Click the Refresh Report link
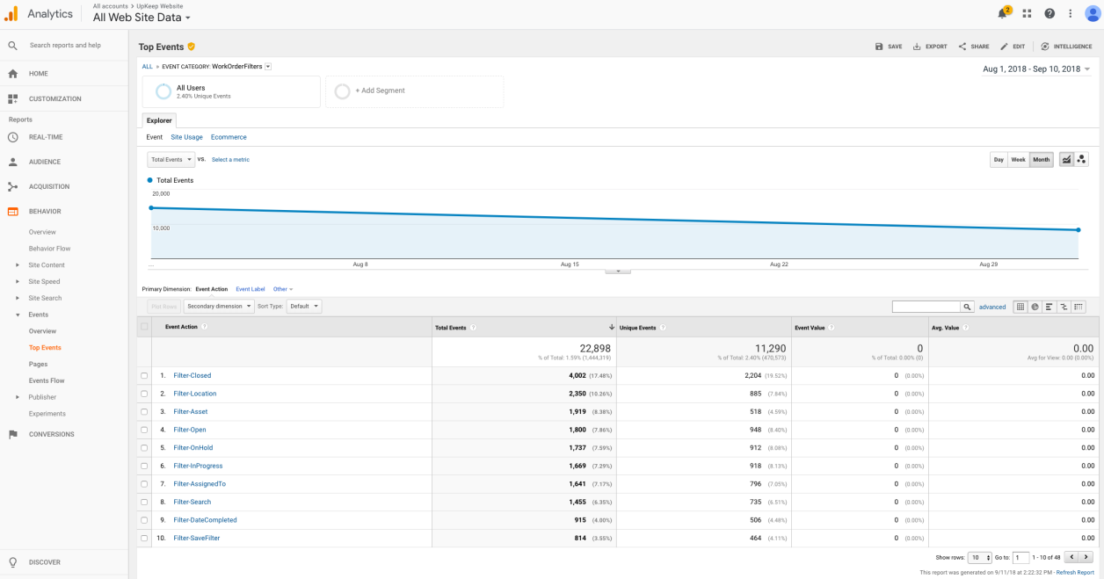This screenshot has height=579, width=1104. coord(1075,573)
